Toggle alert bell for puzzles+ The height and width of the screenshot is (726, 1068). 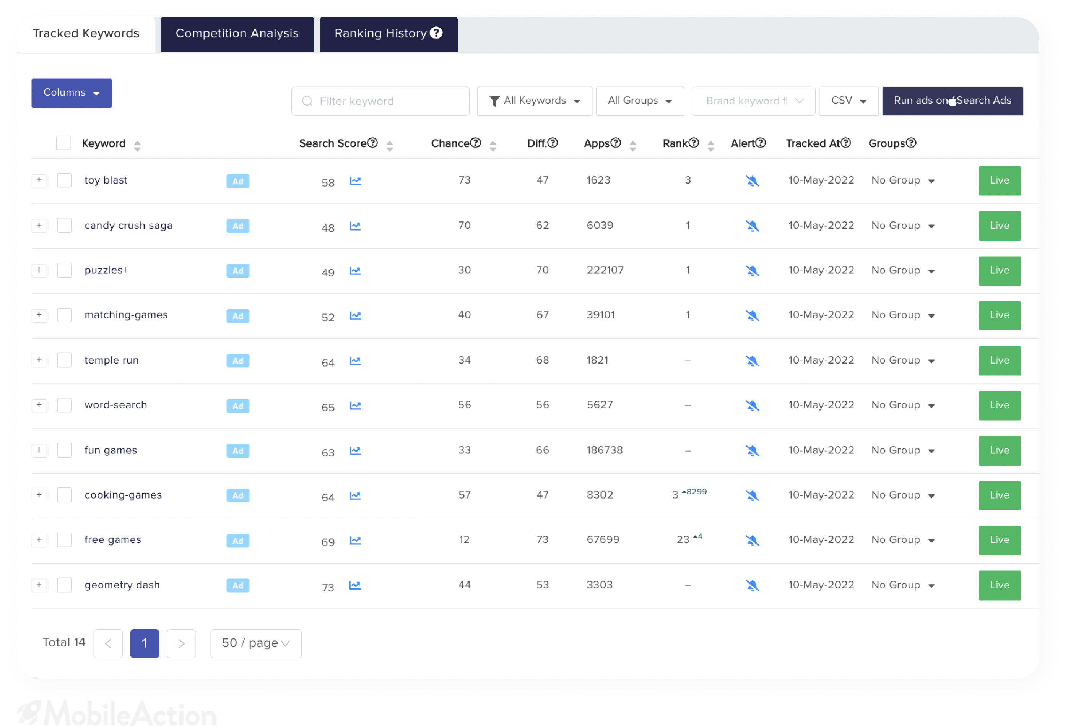[752, 271]
